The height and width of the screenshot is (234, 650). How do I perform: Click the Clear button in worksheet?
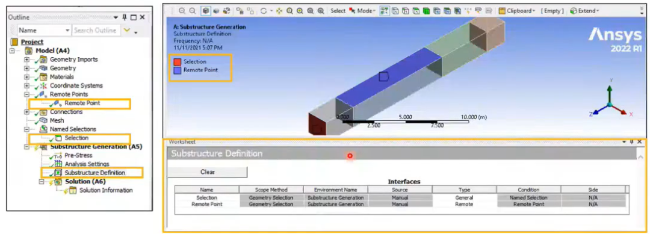coord(207,172)
